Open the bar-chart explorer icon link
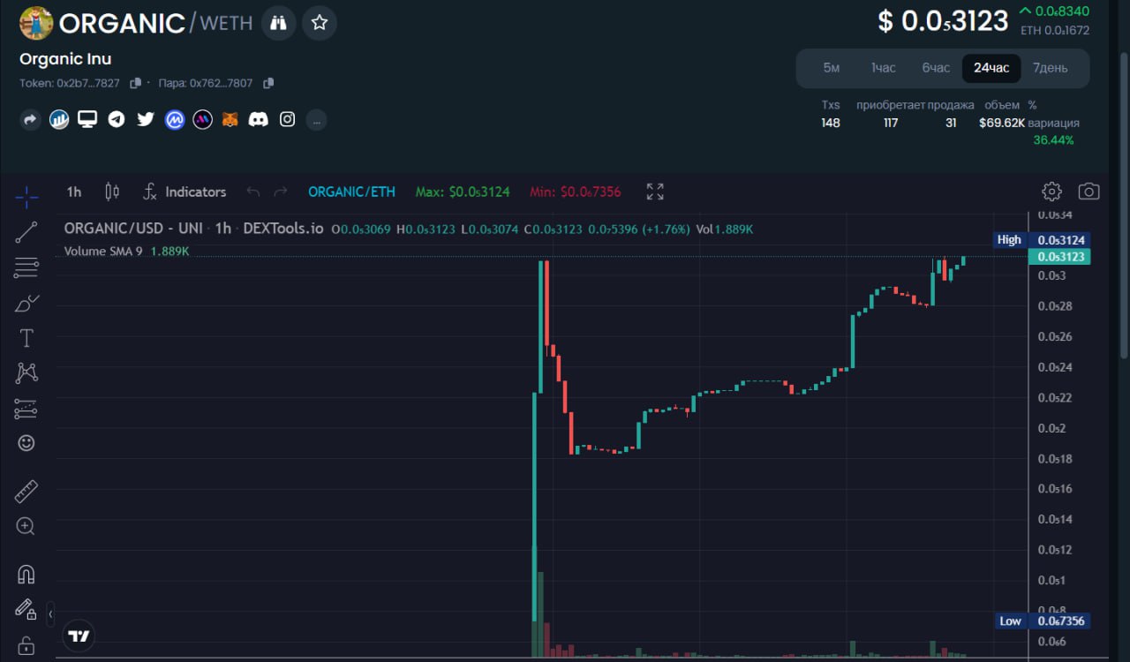 [x=59, y=119]
